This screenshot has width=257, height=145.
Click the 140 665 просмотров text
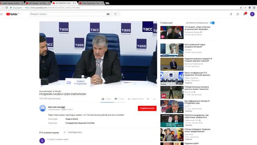[x=50, y=98]
